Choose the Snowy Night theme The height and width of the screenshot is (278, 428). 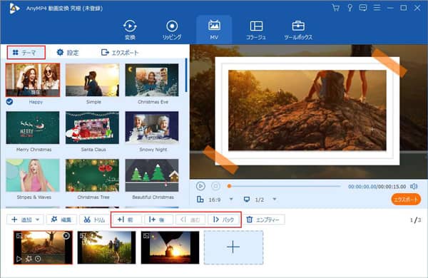pyautogui.click(x=152, y=128)
